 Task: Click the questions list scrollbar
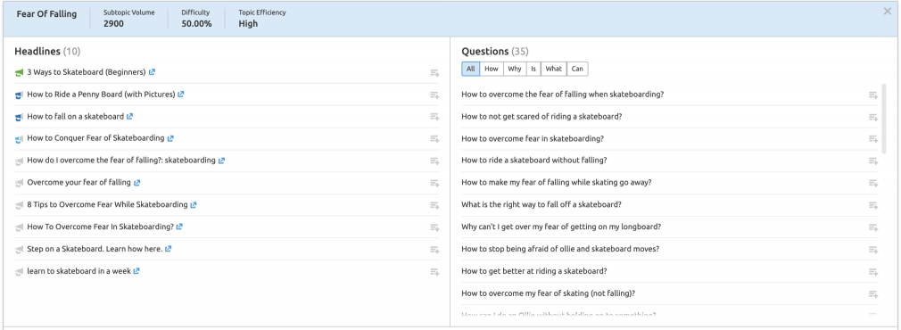pos(884,119)
